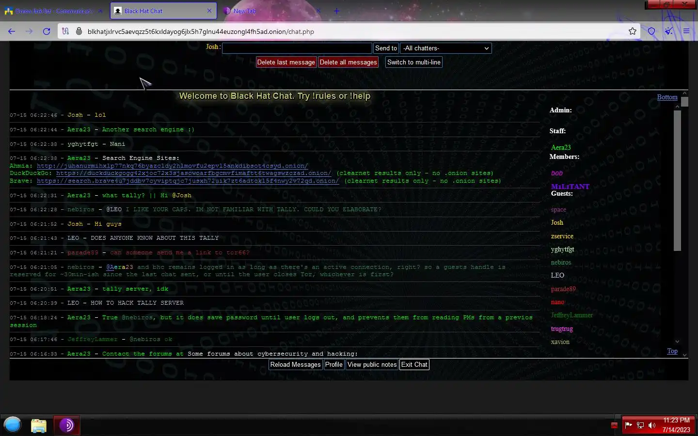Open the browser hamburger menu
The width and height of the screenshot is (698, 436).
[686, 31]
